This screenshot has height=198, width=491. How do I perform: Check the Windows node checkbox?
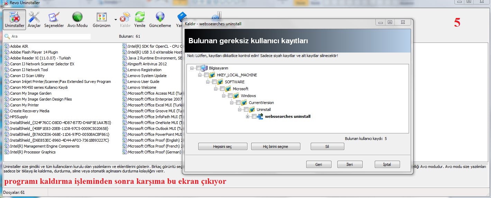click(230, 96)
